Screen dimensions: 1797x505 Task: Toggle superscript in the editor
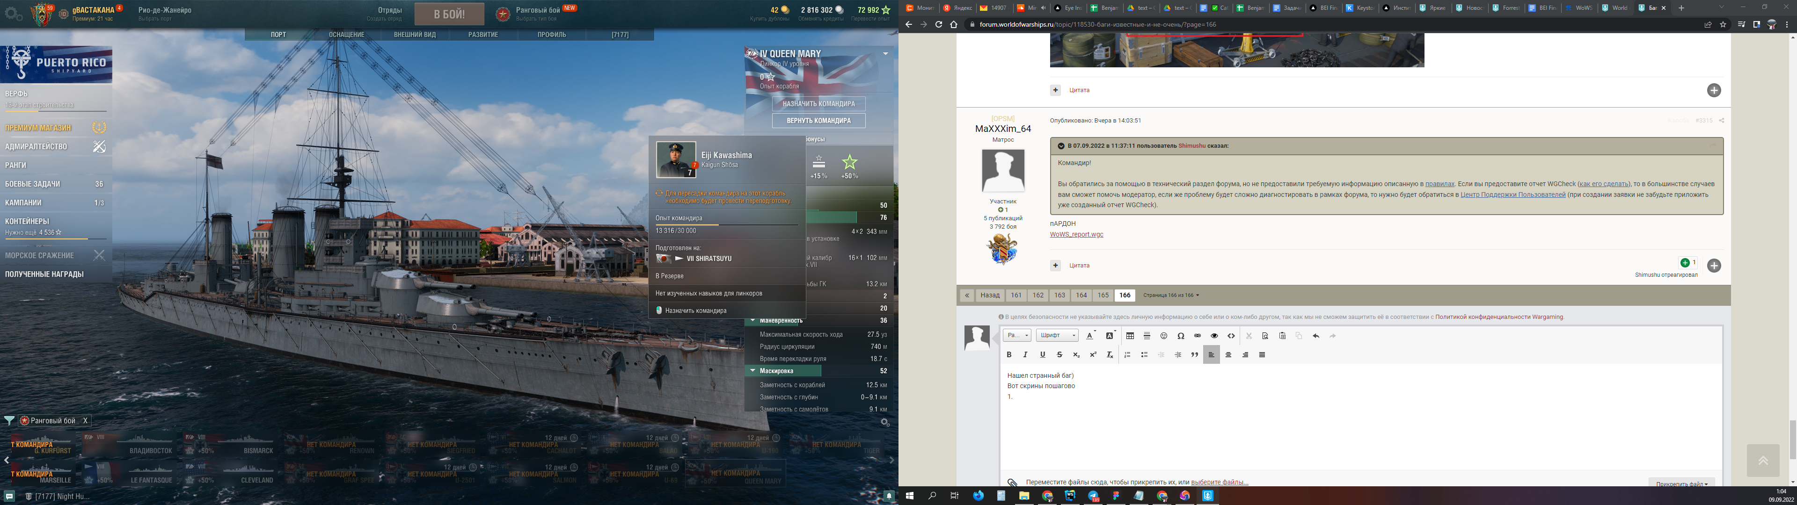(x=1093, y=354)
